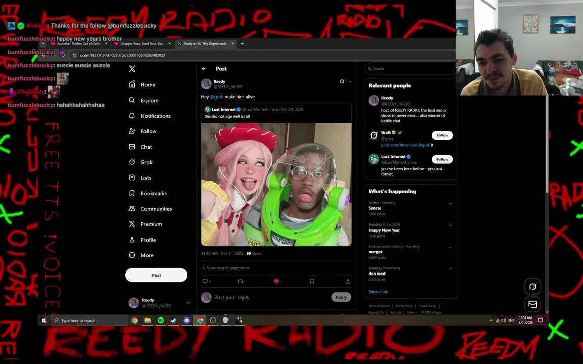Close the Reedy on X tab
This screenshot has height=364, width=583.
tap(233, 44)
